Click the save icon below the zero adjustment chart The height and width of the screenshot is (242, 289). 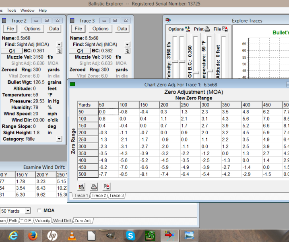click(106, 187)
